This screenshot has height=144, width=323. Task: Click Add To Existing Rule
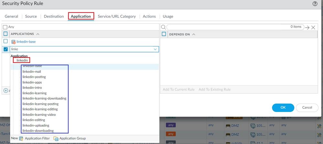click(x=214, y=89)
